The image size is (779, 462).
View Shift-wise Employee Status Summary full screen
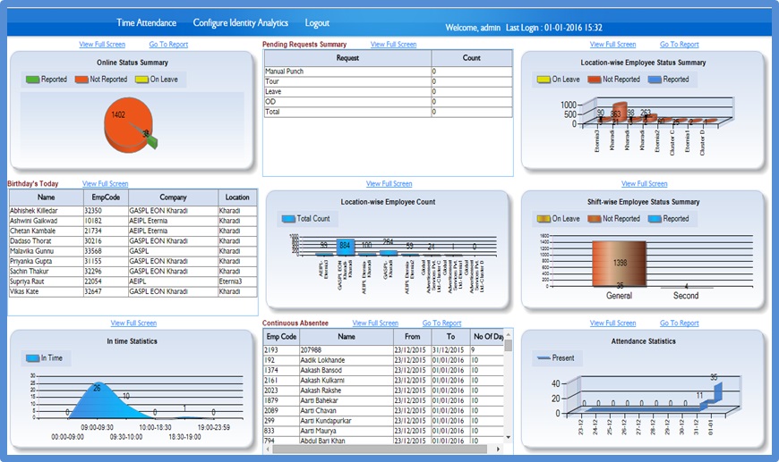coord(645,183)
